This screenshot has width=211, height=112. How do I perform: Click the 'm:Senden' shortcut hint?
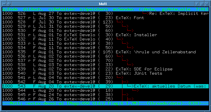(x=123, y=9)
